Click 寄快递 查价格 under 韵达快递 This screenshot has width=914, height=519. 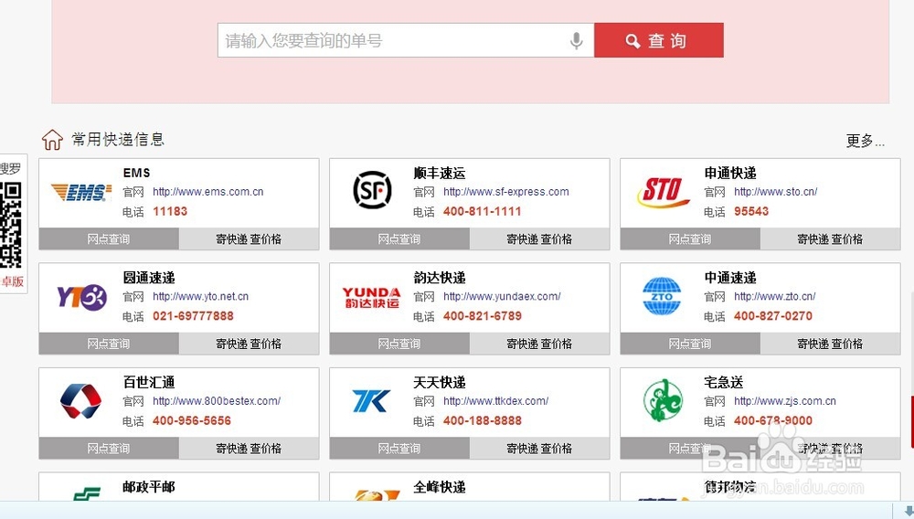(539, 344)
